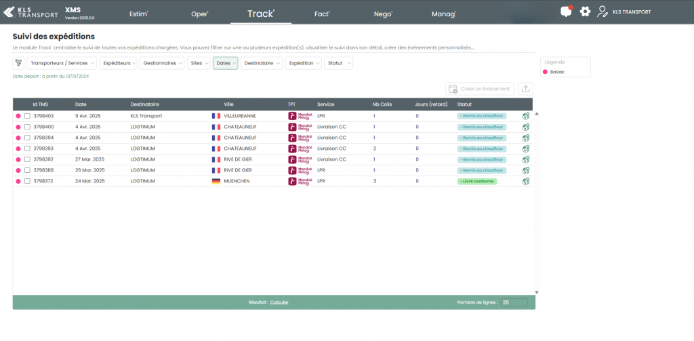Open the settings gear icon
The image size is (694, 341).
click(x=585, y=12)
